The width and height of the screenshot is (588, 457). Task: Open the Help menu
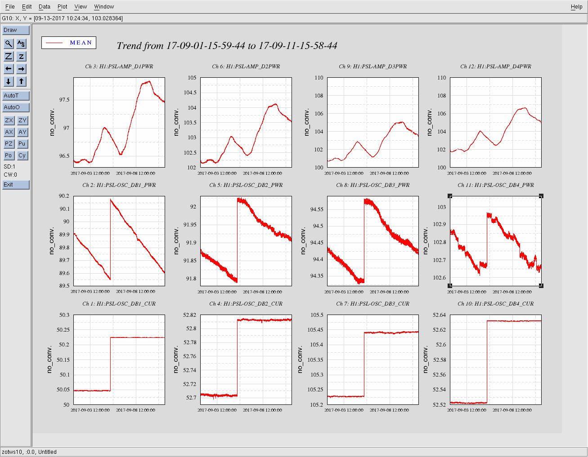576,7
